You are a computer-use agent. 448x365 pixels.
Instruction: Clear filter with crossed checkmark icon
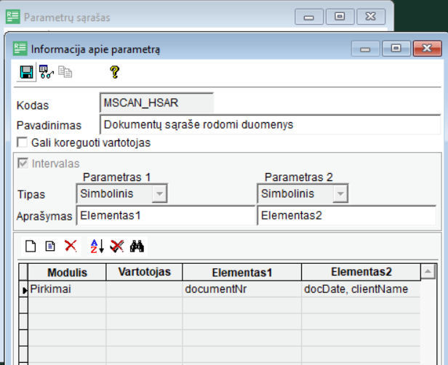117,246
